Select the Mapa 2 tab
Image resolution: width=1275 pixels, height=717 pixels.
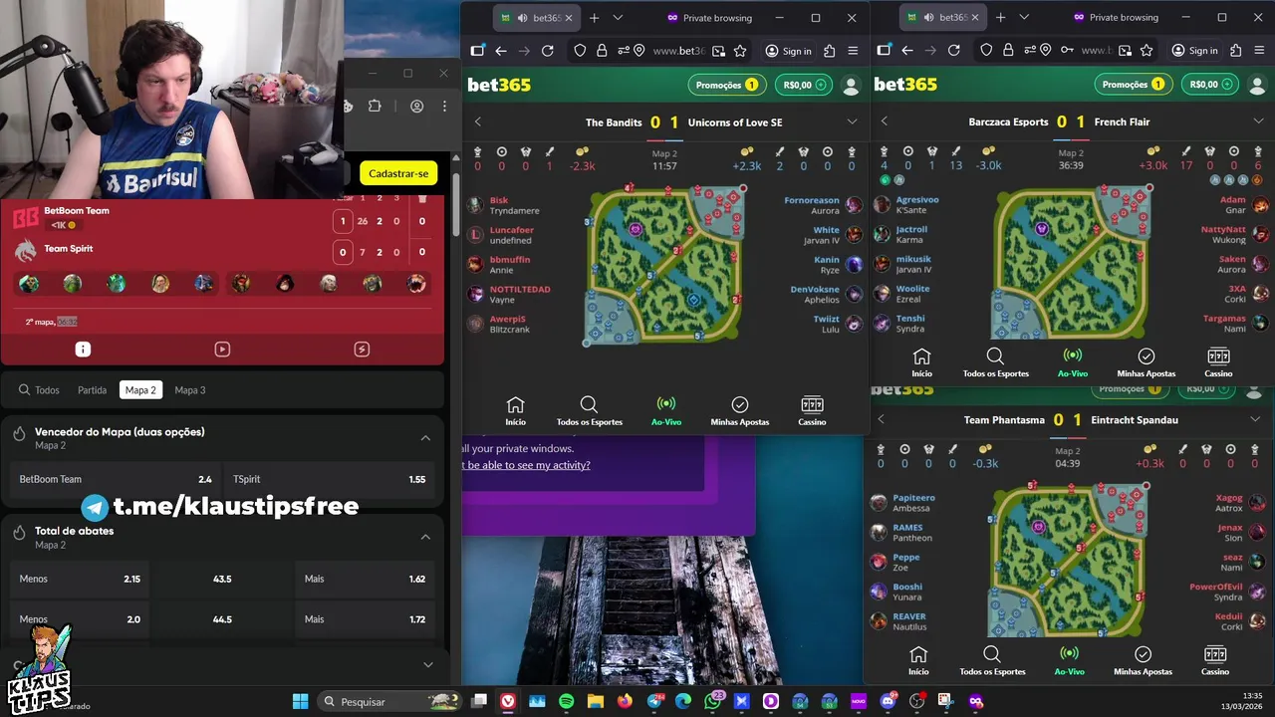(140, 390)
